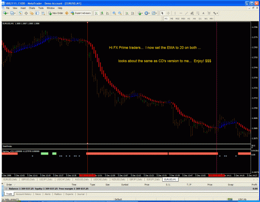Viewport: 260px width, 202px height.
Task: Show the Market Watch window icon
Action: pyautogui.click(x=20, y=13)
